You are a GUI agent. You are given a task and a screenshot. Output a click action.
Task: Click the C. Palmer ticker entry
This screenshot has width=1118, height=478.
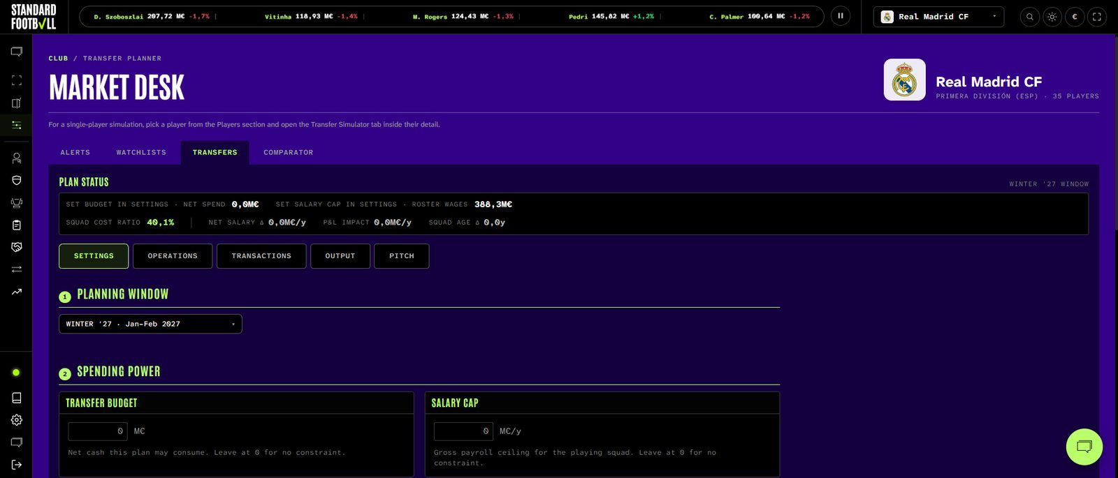click(x=760, y=17)
